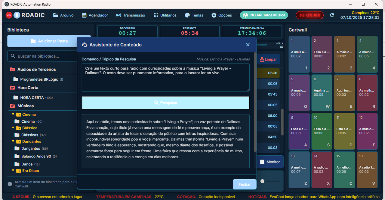Select the HORA CERTA (103) folder
Viewport: 385px width, 200px height.
33,98
